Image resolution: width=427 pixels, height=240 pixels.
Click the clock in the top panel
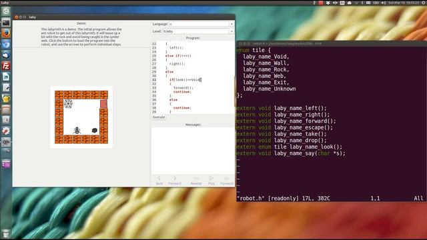coord(404,3)
